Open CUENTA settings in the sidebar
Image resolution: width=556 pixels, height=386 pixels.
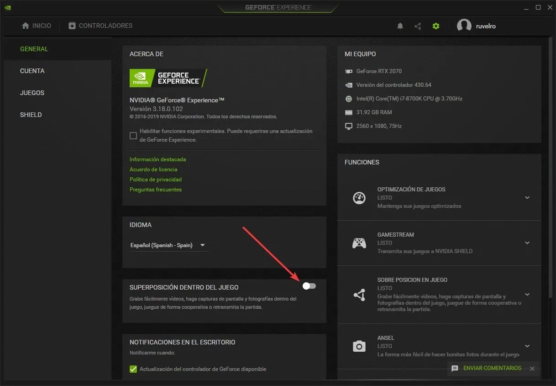(32, 71)
